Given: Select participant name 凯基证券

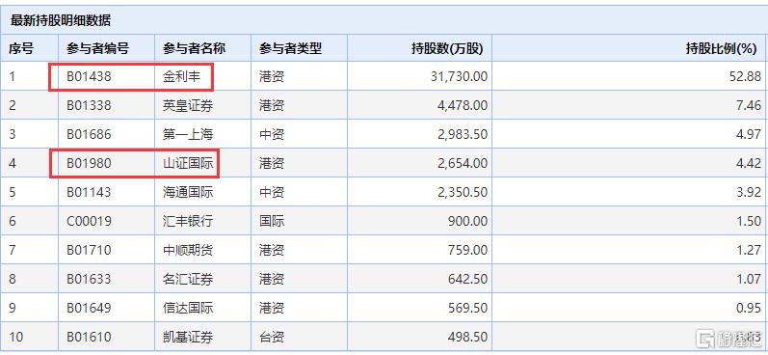Looking at the screenshot, I should (188, 337).
